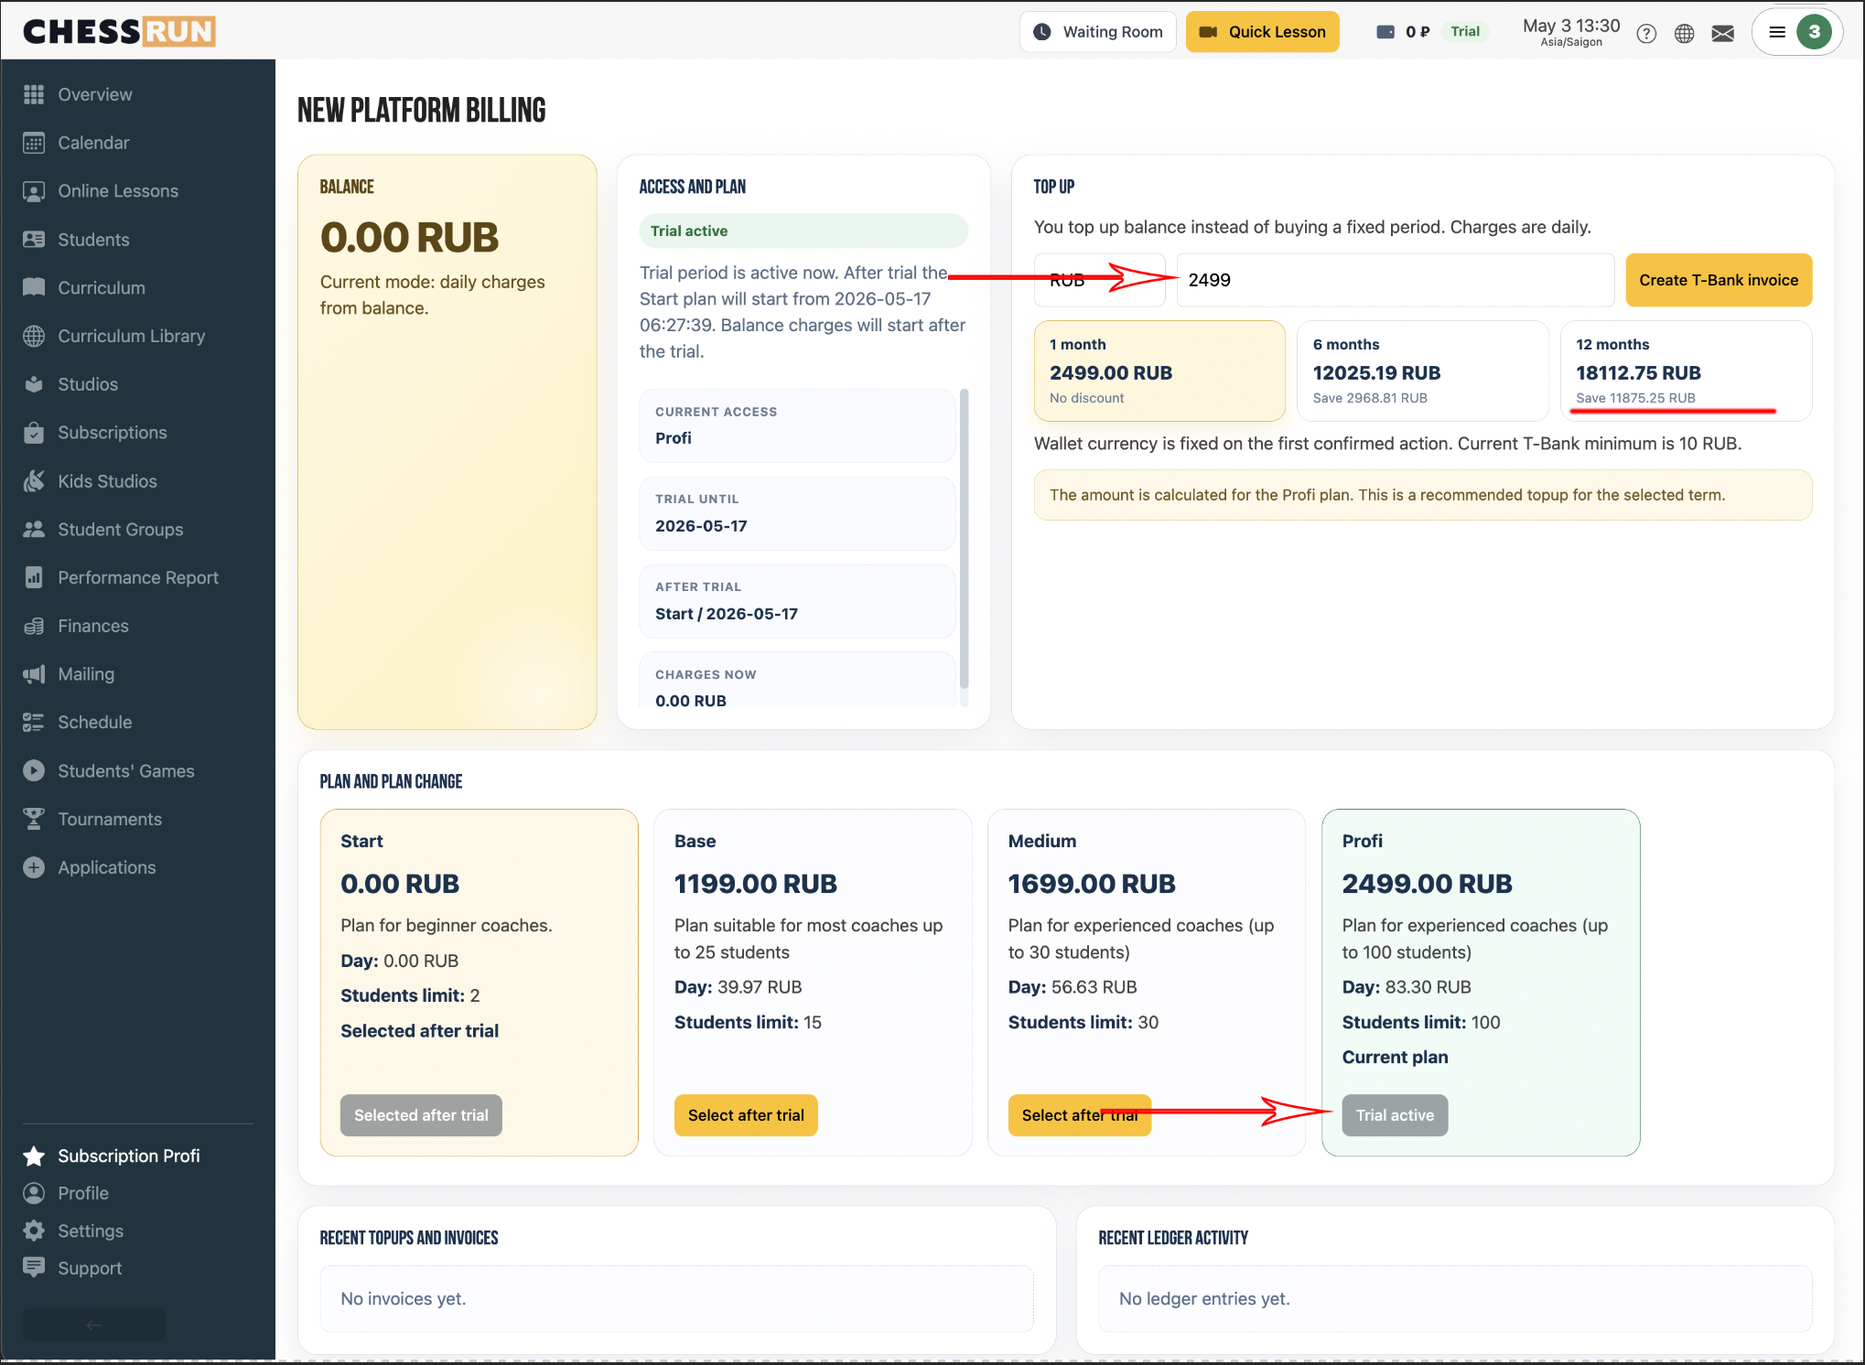Screen dimensions: 1865x1365
Task: Open the Waiting Room button
Action: click(x=1098, y=32)
